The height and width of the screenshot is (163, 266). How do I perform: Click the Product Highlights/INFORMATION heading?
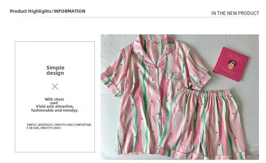(x=48, y=11)
